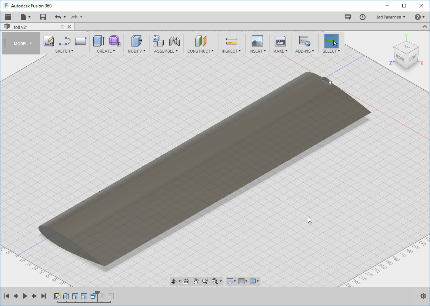Open the undo history dropdown arrow
Viewport: 430px width, 306px height.
point(65,17)
